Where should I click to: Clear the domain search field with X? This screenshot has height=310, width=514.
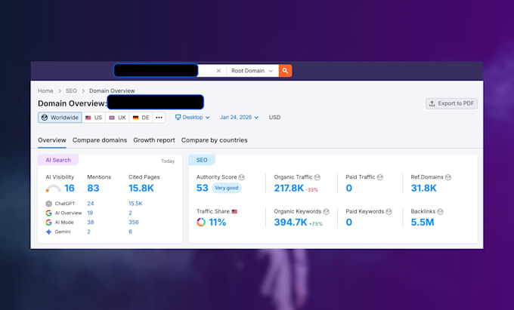(x=218, y=71)
